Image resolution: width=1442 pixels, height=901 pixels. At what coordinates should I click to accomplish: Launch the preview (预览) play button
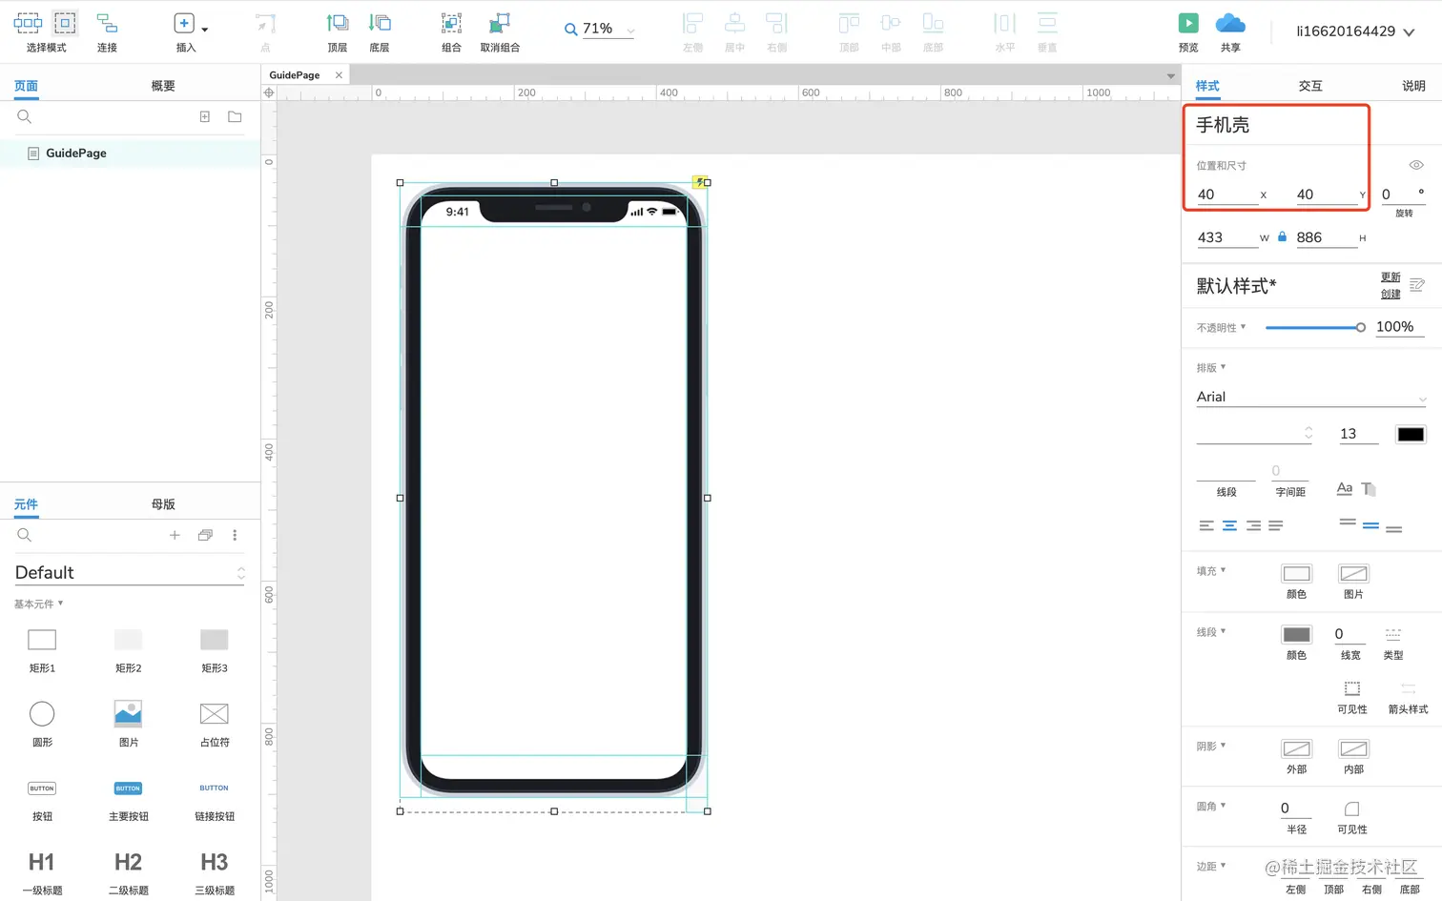(1188, 23)
